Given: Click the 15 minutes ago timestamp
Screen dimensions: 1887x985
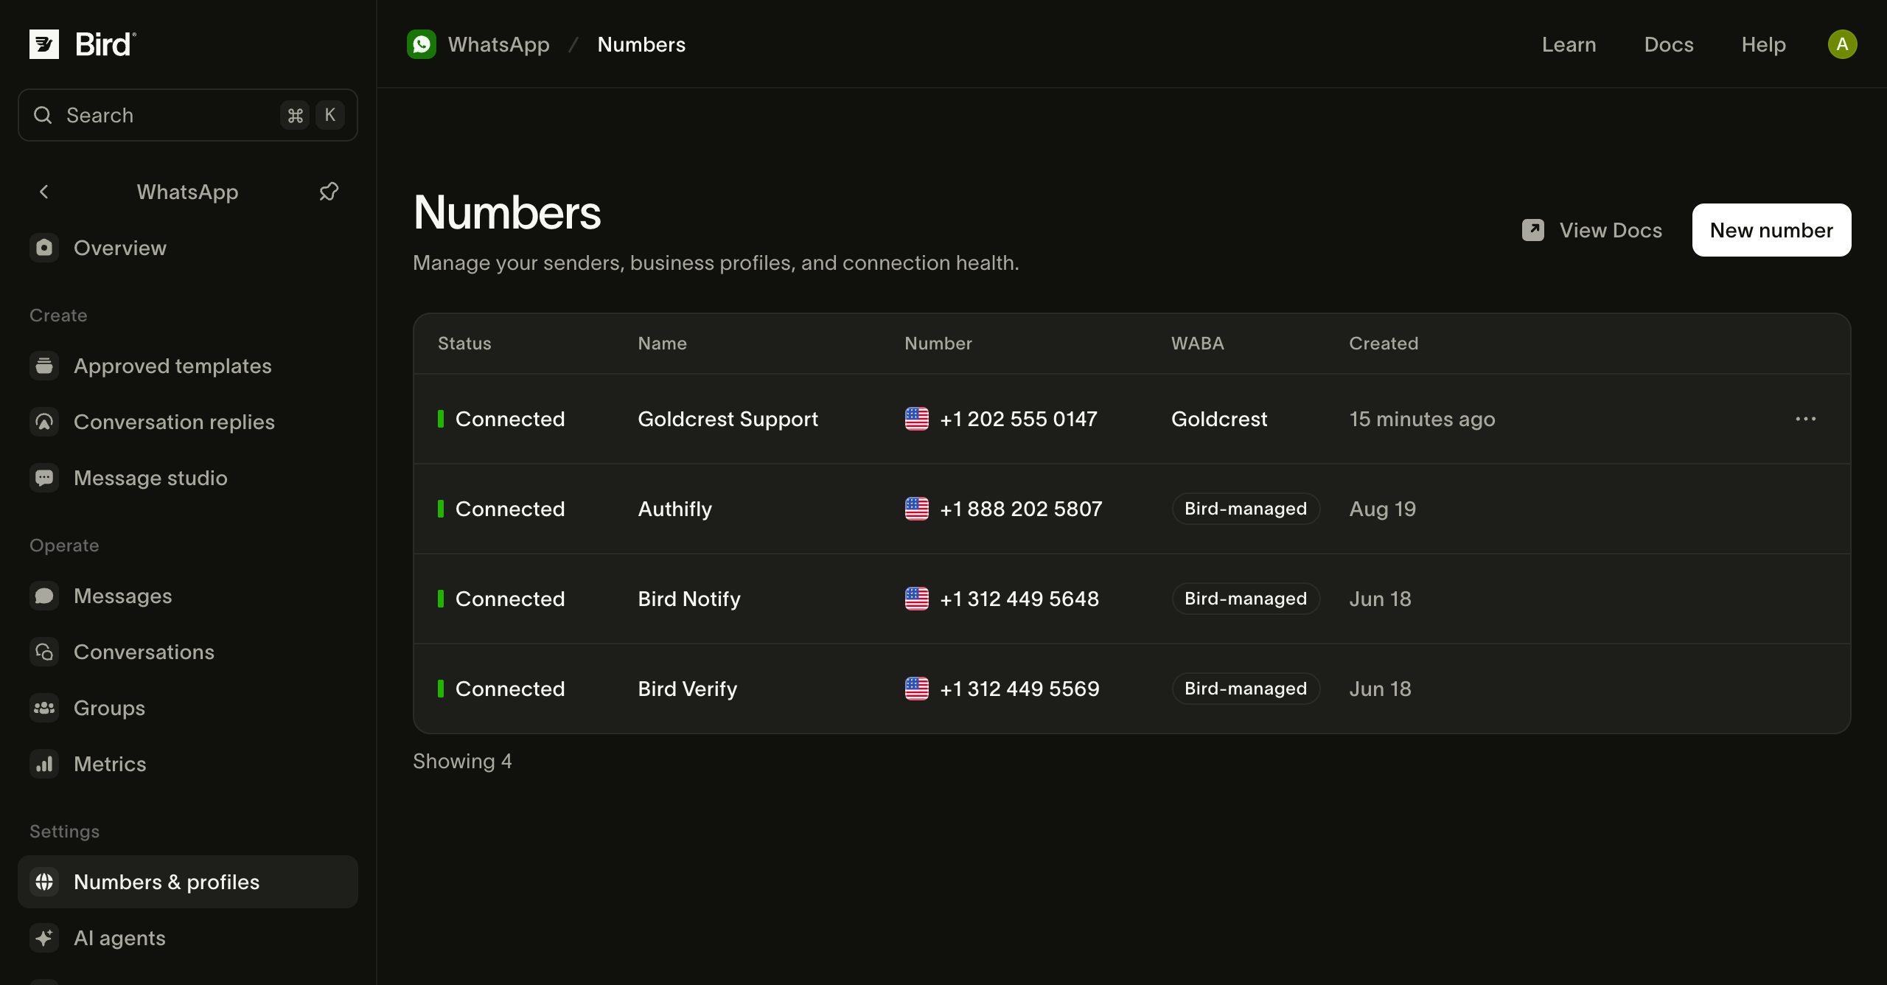Looking at the screenshot, I should (1422, 419).
